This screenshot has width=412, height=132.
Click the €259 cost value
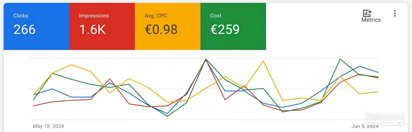coord(225,29)
